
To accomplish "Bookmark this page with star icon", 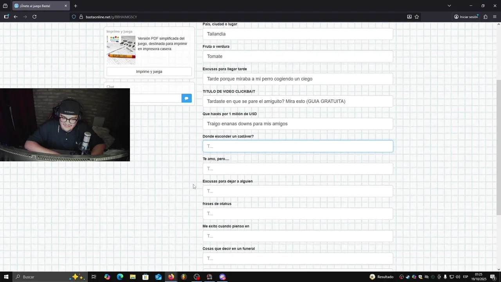I will click(x=417, y=17).
